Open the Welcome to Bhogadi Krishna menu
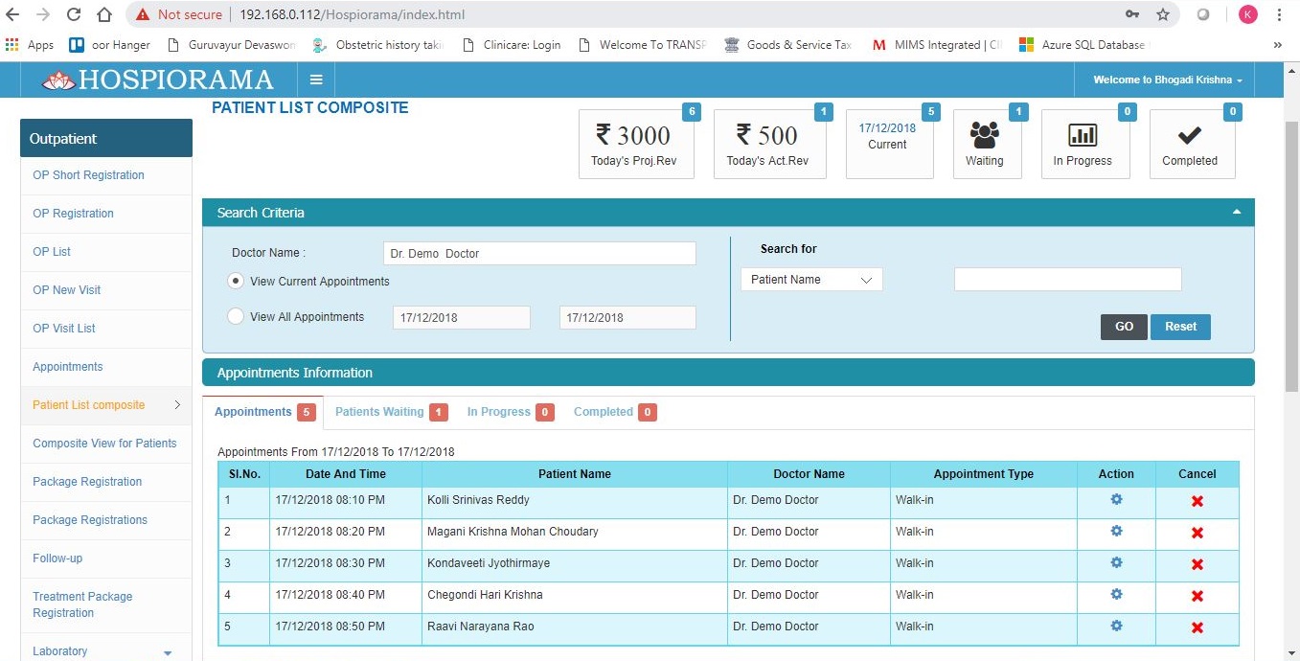This screenshot has width=1300, height=661. (1164, 80)
